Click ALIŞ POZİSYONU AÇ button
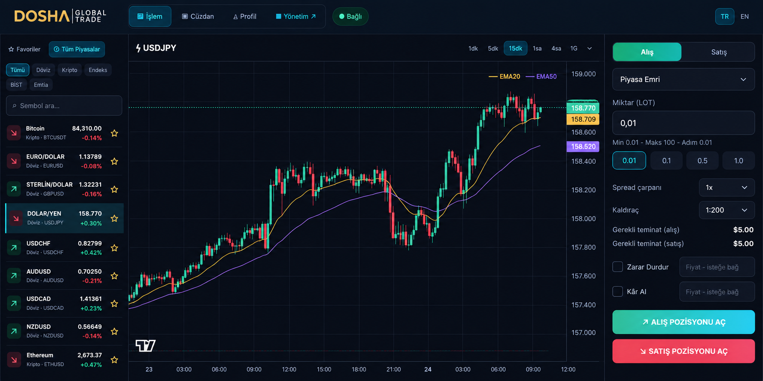Screen dimensions: 763x381 coord(683,322)
